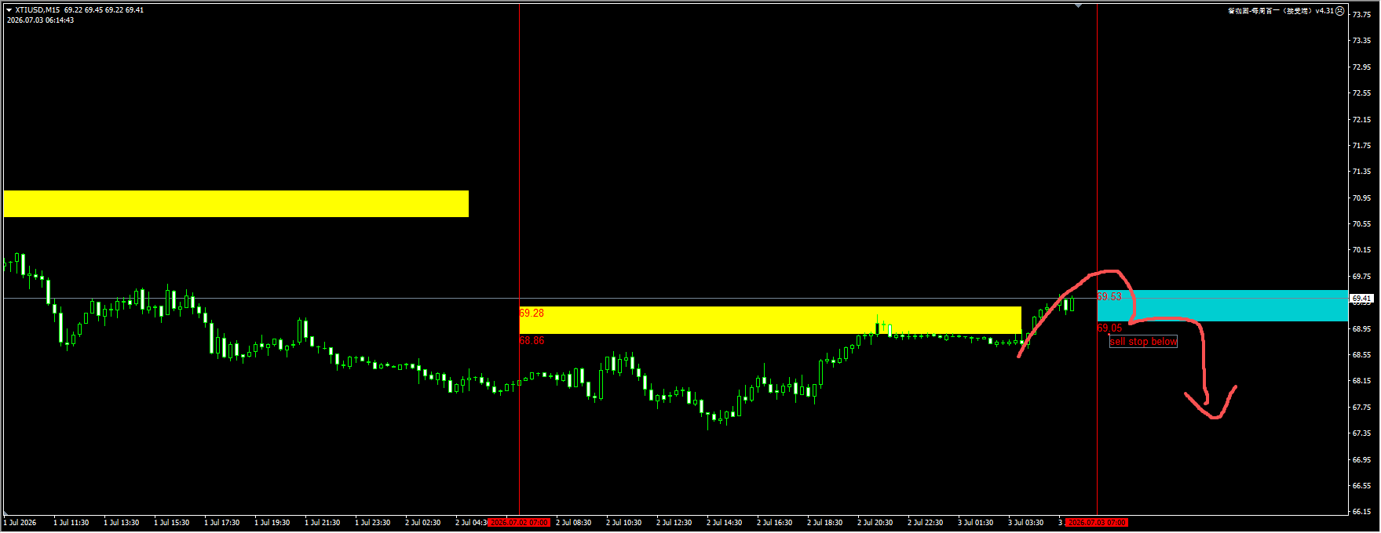This screenshot has width=1381, height=533.
Task: Click the red 2026.07.02 07:00 time marker
Action: click(x=519, y=522)
